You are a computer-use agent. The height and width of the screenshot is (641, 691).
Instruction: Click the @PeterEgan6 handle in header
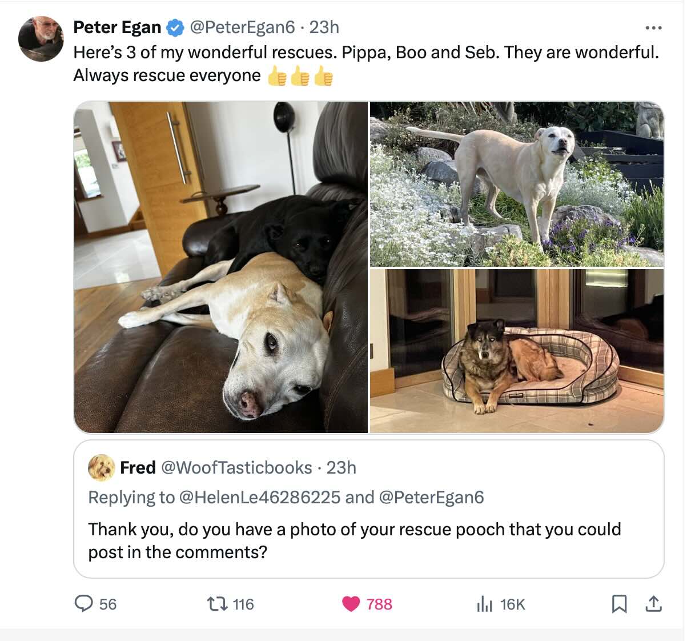click(242, 27)
